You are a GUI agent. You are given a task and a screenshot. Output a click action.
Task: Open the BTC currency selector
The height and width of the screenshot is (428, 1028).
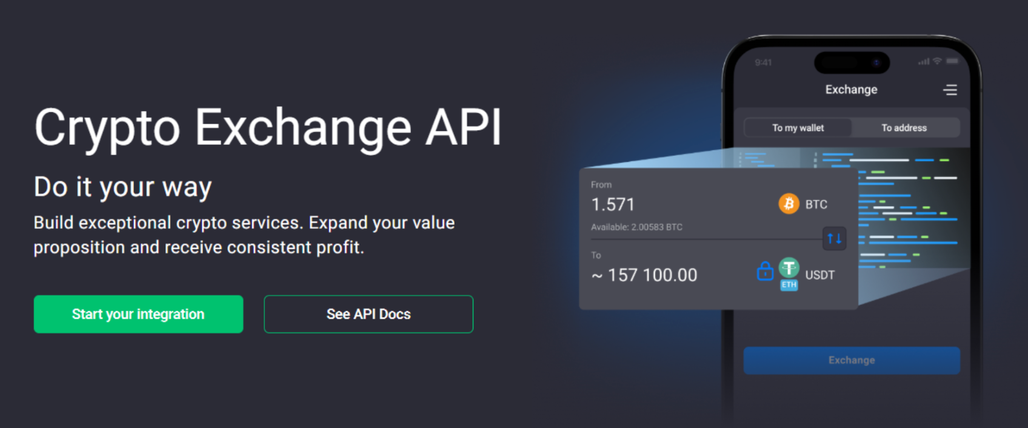point(803,204)
